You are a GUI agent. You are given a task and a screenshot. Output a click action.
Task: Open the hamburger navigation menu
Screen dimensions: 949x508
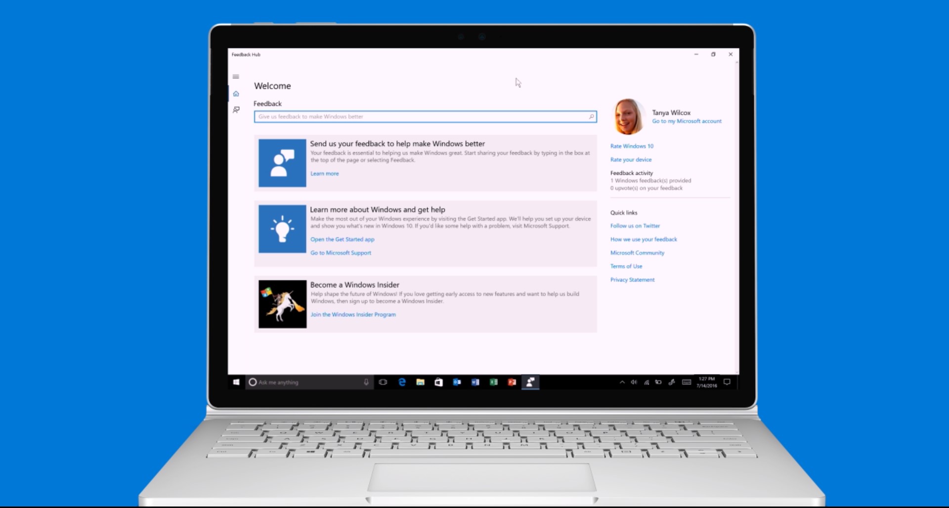[x=236, y=77]
